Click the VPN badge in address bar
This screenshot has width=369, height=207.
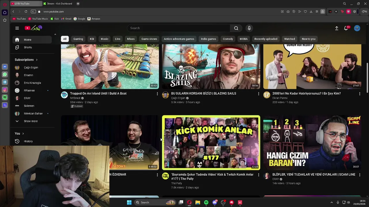[33, 11]
